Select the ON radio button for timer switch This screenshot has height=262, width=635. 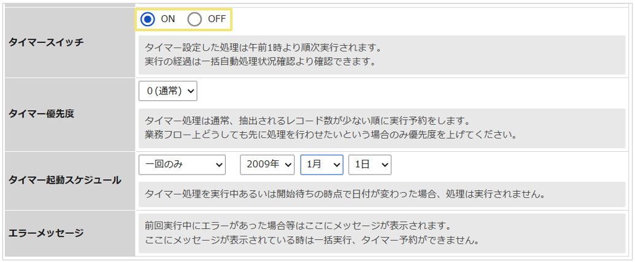pyautogui.click(x=148, y=20)
